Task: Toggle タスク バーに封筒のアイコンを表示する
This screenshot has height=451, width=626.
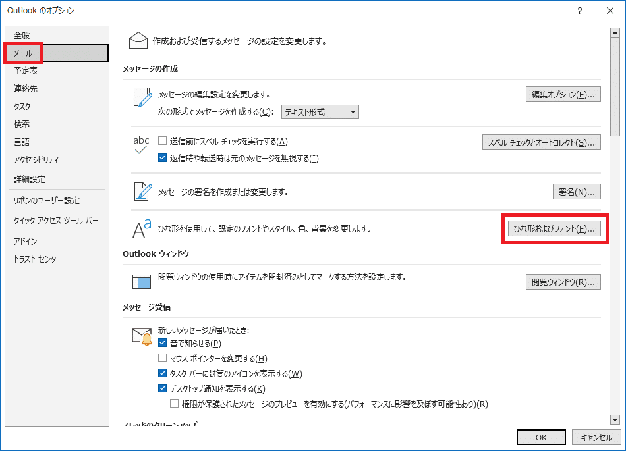Action: click(x=163, y=373)
